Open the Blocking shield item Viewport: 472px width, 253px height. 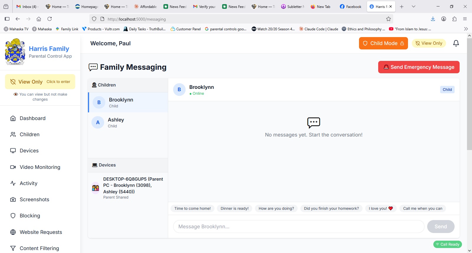pos(29,216)
